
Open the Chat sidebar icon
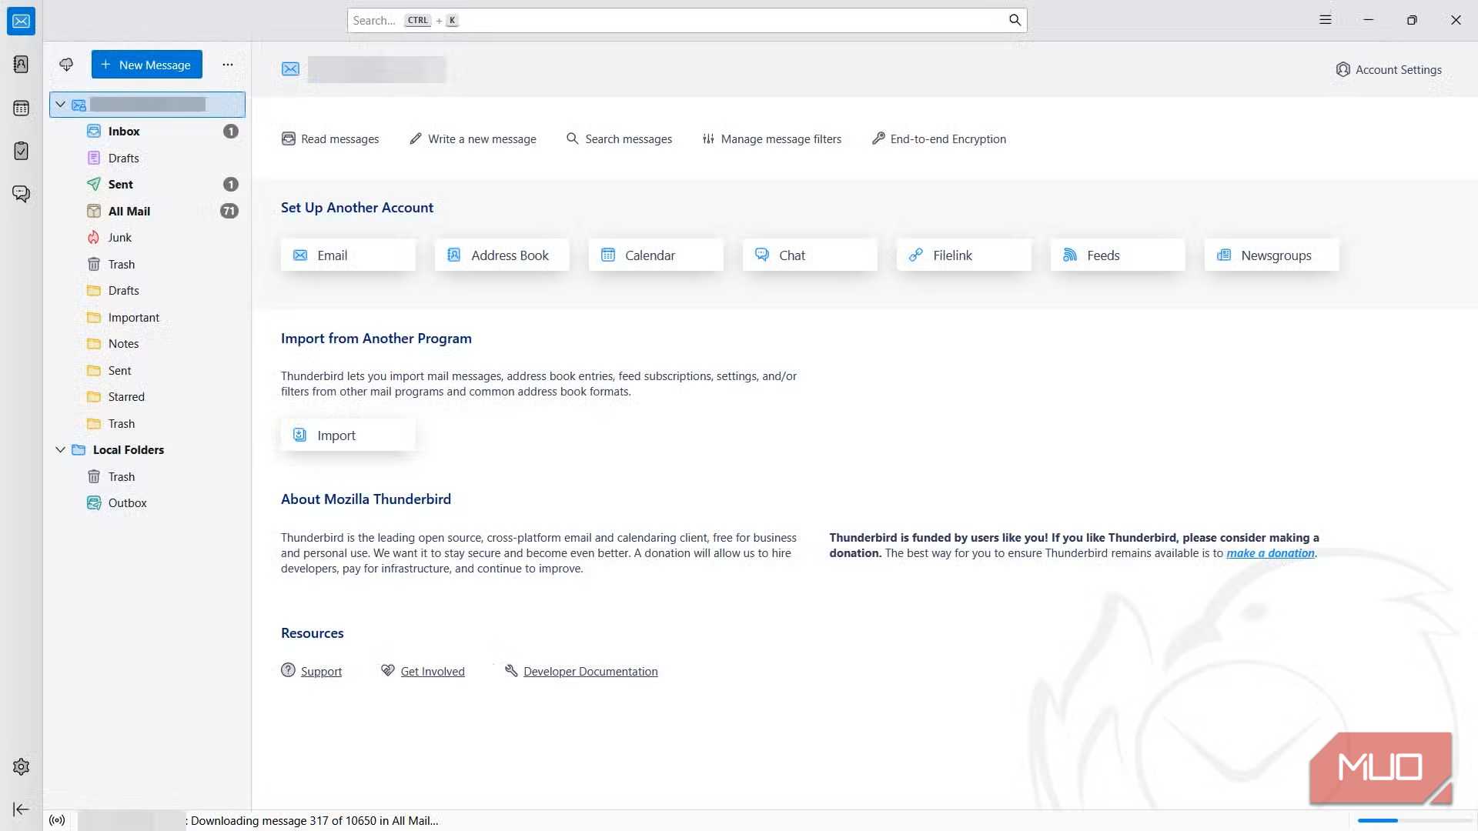[x=21, y=193]
